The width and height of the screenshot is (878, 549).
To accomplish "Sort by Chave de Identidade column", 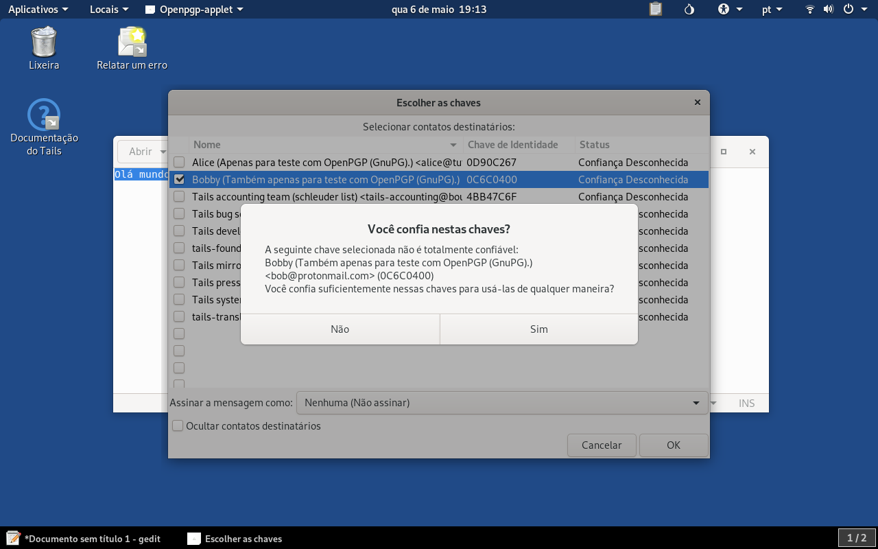I will tap(519, 145).
